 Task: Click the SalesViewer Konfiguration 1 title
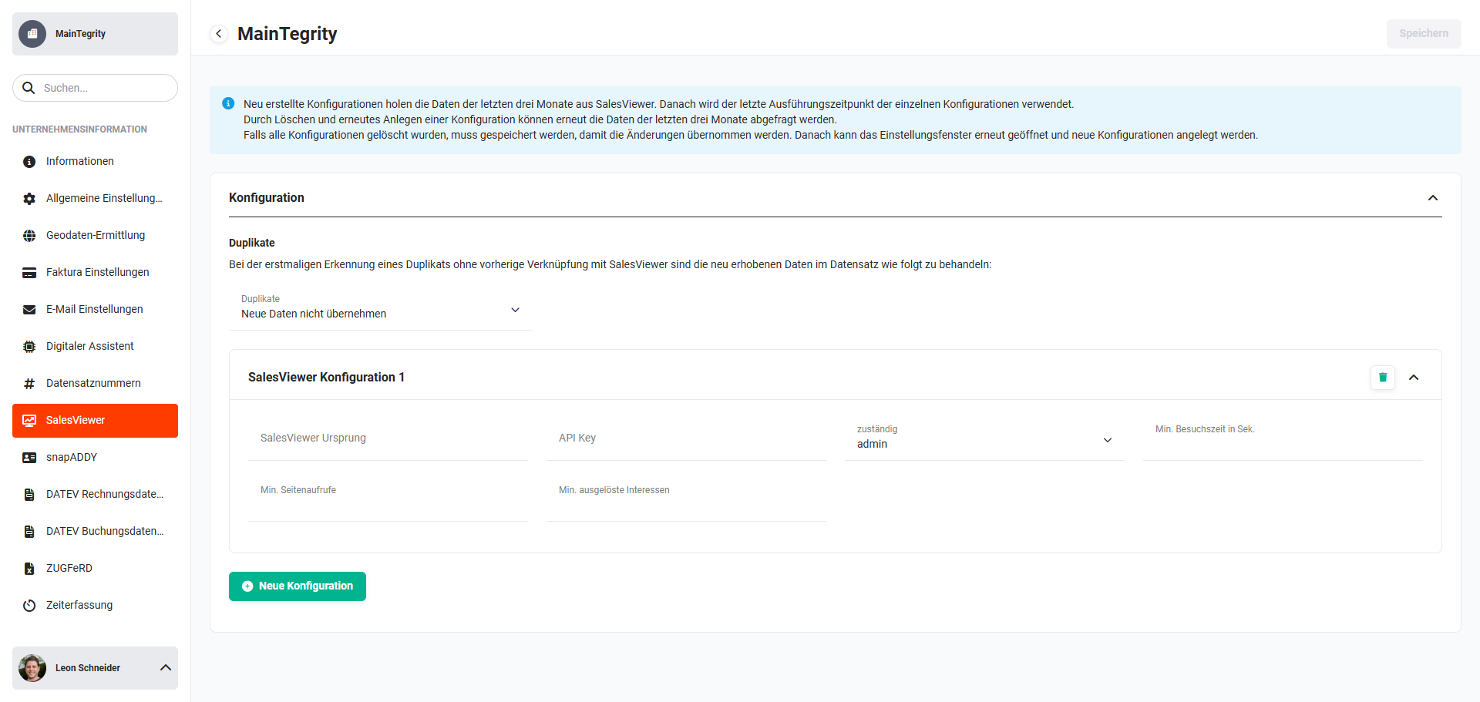pyautogui.click(x=326, y=378)
